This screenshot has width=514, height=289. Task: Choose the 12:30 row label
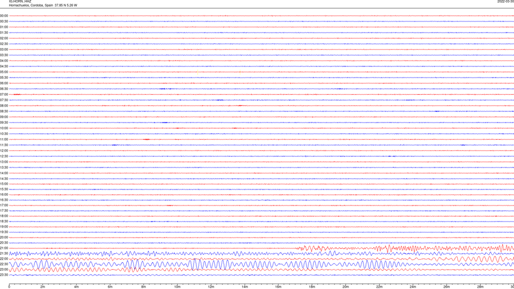pos(4,156)
